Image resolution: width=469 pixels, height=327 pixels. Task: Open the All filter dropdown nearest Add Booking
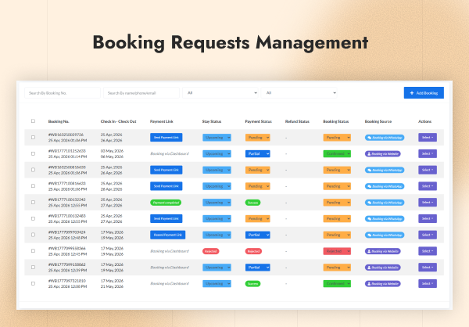pos(299,93)
